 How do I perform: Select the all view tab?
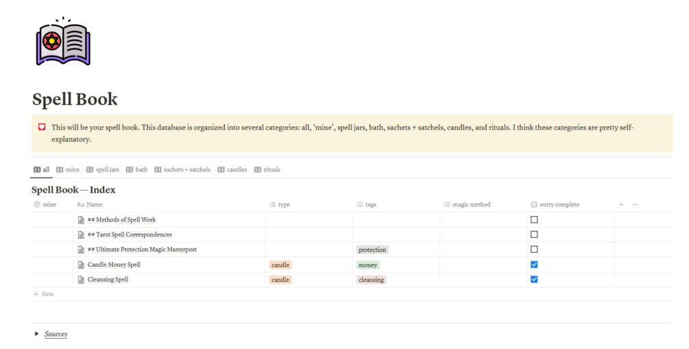pos(41,169)
